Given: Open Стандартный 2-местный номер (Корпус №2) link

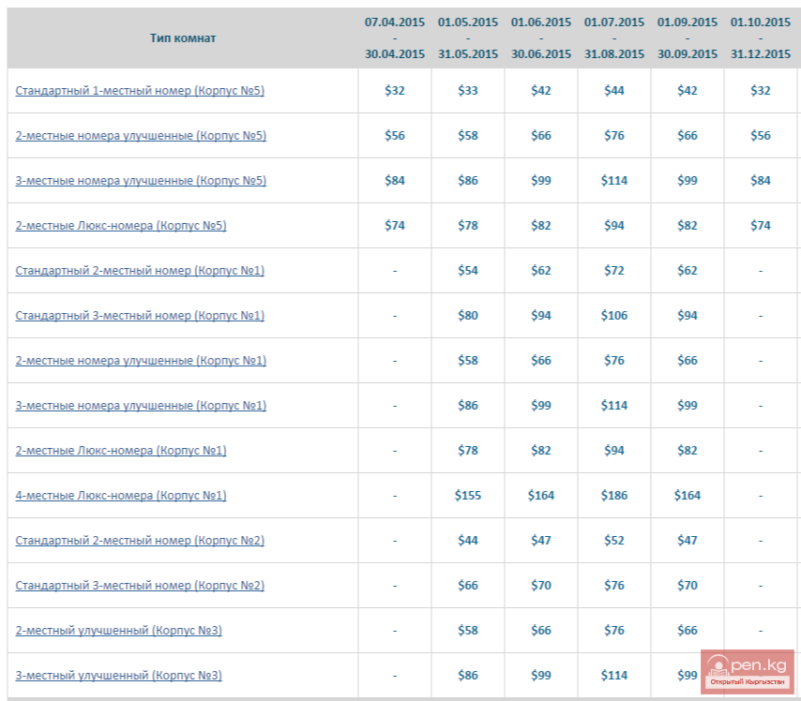Looking at the screenshot, I should point(140,541).
